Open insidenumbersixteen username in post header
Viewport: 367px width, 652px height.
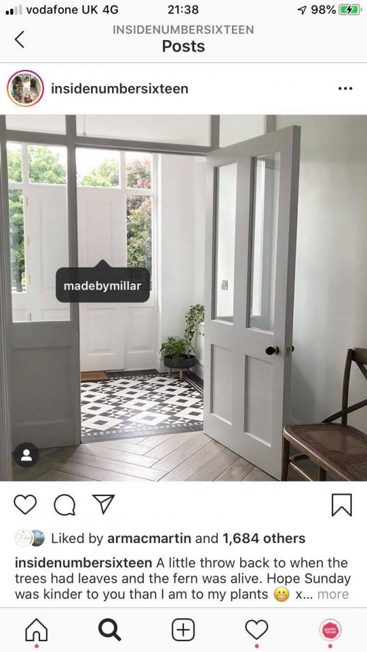tap(119, 89)
